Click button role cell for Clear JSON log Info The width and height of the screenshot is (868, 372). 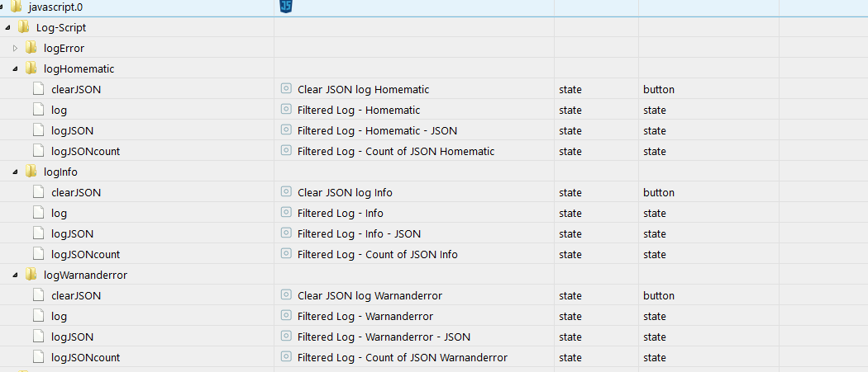click(x=659, y=192)
